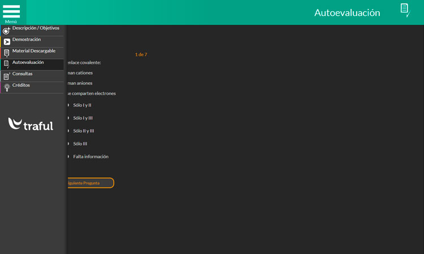Viewport: 424px width, 254px height.
Task: Click the checklist icon beside Autoevaluación in sidebar
Action: [x=6, y=64]
